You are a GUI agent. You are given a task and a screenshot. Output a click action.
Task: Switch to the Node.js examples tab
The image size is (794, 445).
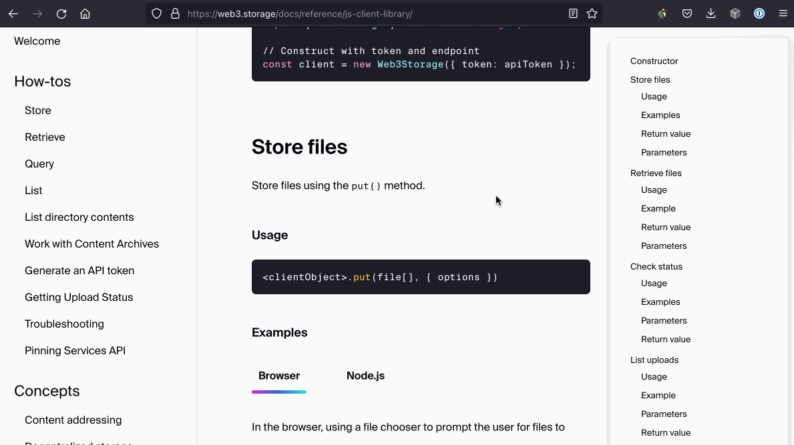coord(365,375)
